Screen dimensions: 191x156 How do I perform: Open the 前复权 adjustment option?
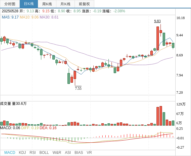84,4
